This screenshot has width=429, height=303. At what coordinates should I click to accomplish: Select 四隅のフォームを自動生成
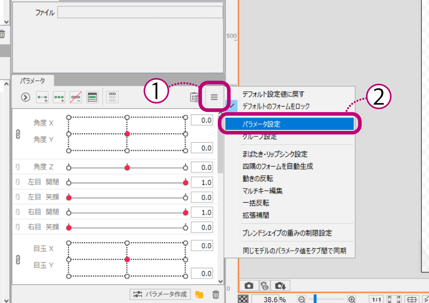pyautogui.click(x=278, y=166)
